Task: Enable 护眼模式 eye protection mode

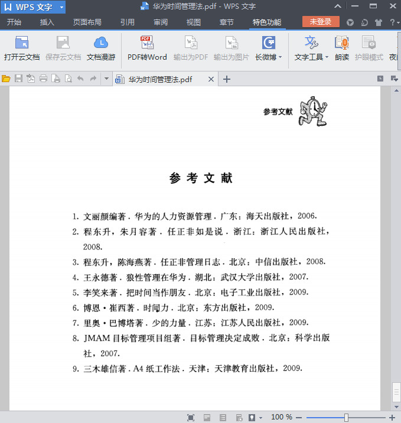Action: pyautogui.click(x=369, y=48)
